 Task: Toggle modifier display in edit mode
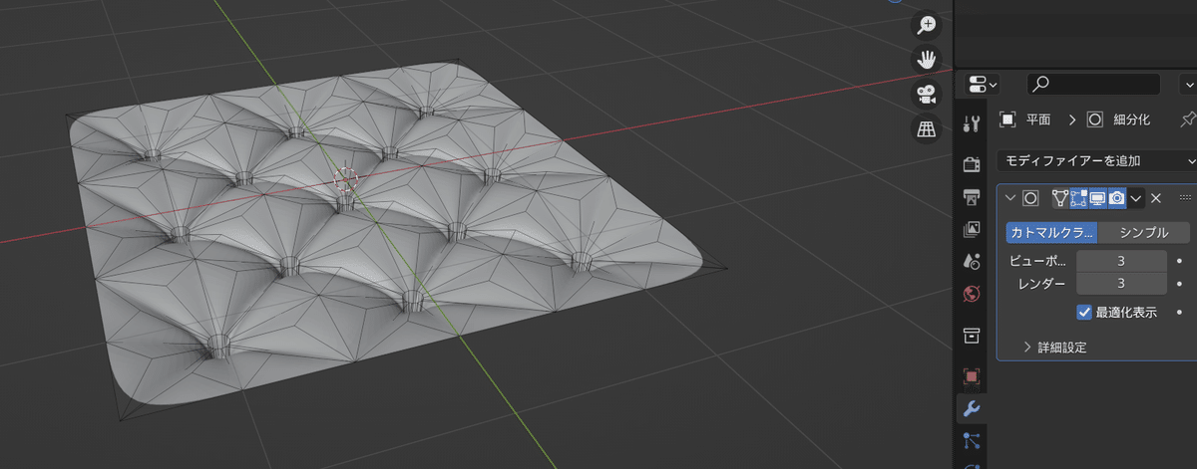tap(1078, 198)
